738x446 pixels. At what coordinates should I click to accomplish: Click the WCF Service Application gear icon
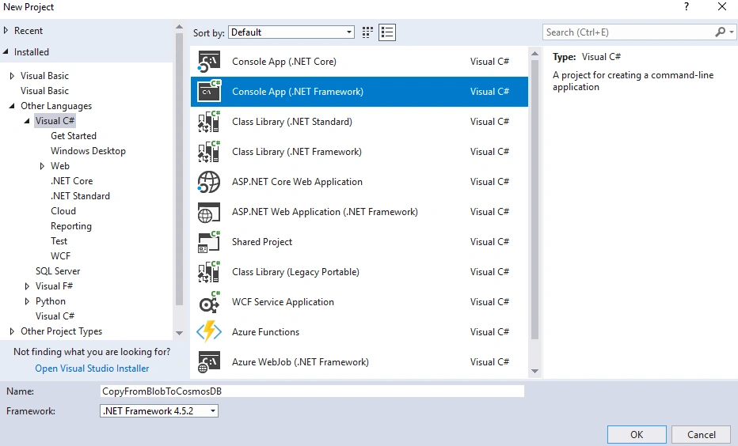point(208,302)
